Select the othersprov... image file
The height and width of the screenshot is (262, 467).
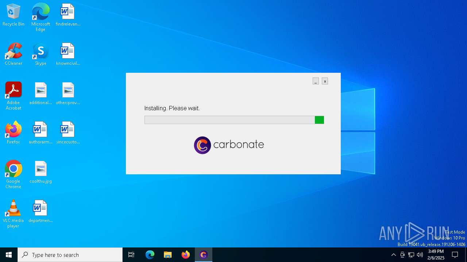(68, 94)
